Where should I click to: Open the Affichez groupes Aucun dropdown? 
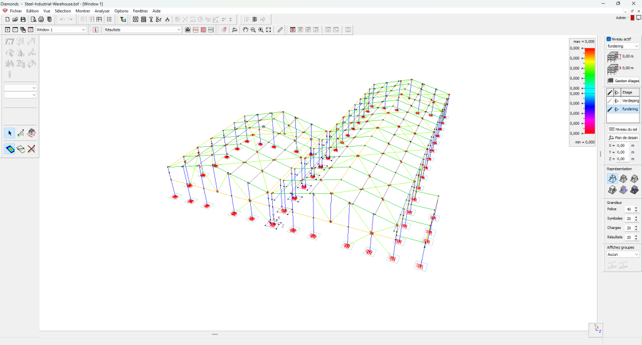[623, 255]
